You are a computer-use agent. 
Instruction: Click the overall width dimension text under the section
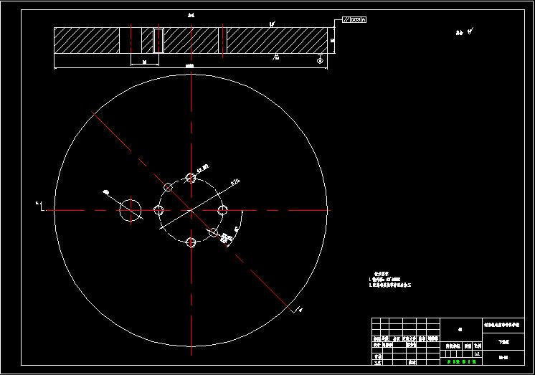[x=190, y=66]
